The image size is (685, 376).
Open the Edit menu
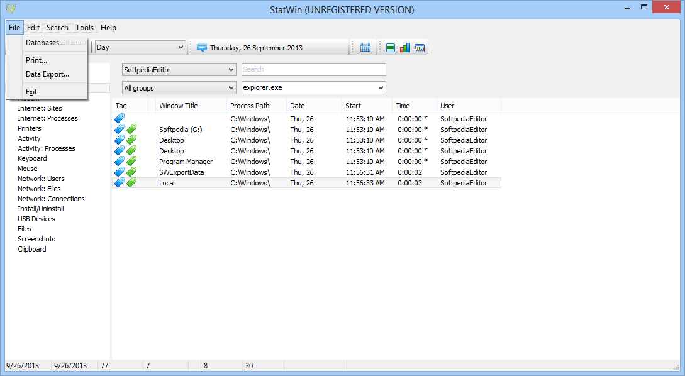(x=33, y=28)
